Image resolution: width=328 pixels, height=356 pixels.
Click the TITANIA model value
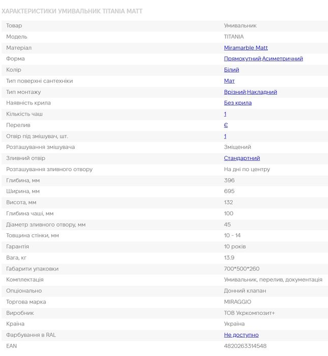point(234,37)
